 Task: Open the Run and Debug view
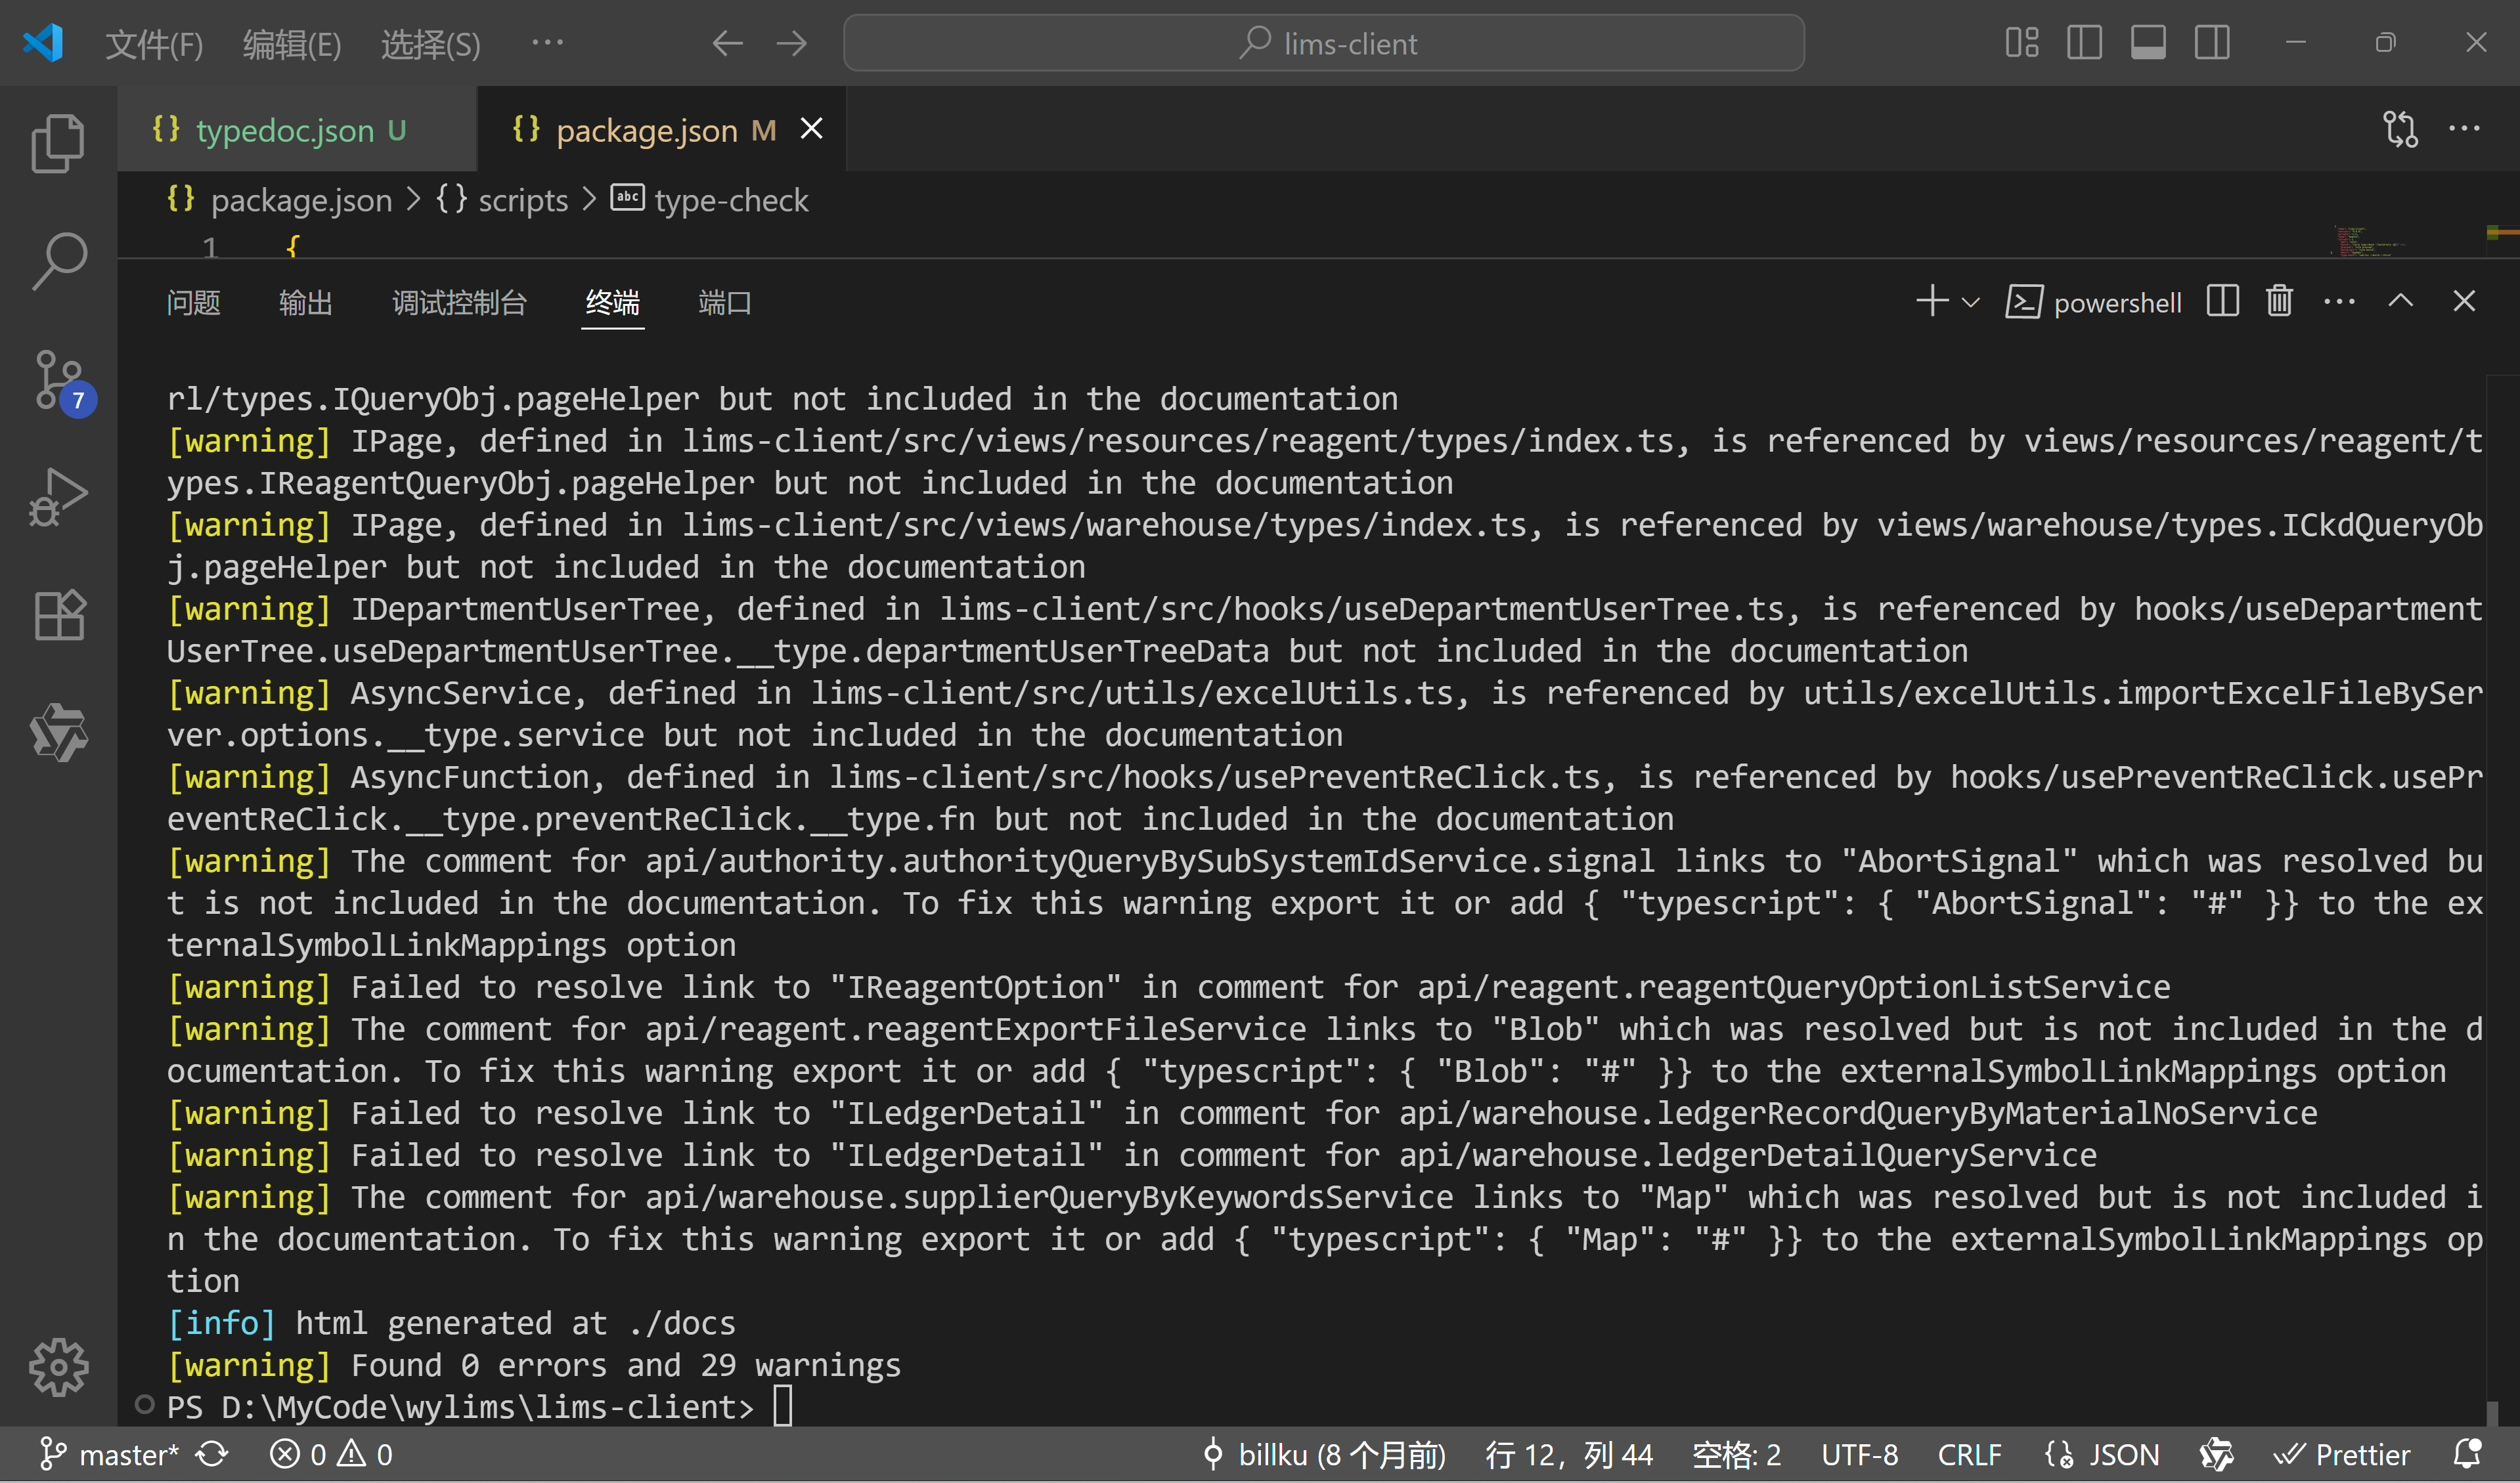click(58, 495)
